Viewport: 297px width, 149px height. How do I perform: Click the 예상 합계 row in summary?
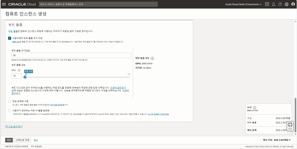click(269, 130)
